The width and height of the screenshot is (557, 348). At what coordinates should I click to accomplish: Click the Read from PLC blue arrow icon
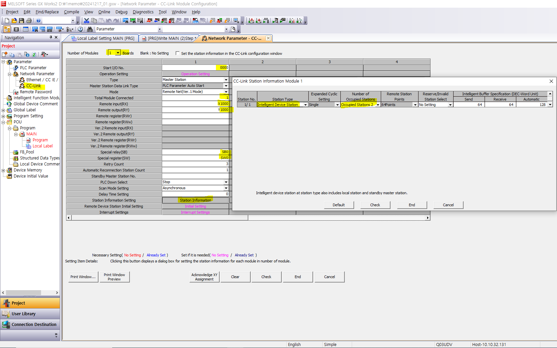tap(157, 21)
